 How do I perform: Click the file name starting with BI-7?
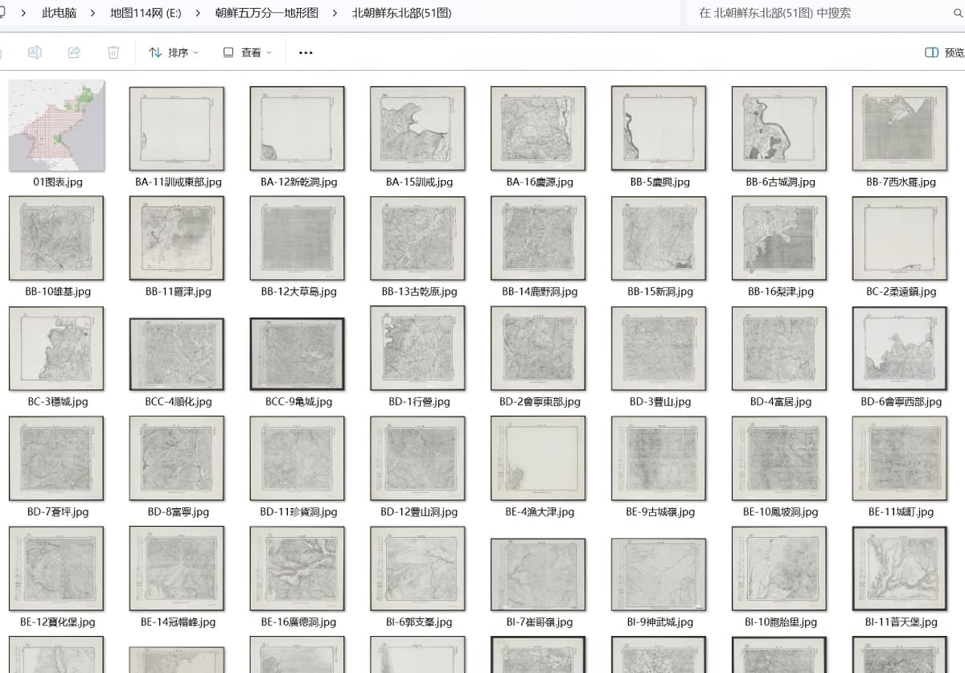click(540, 622)
